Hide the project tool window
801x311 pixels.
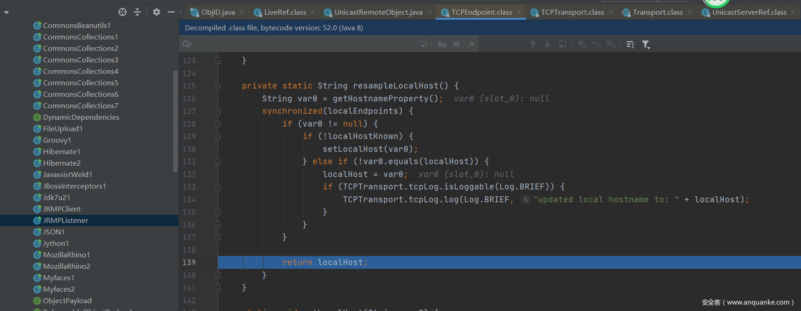171,12
